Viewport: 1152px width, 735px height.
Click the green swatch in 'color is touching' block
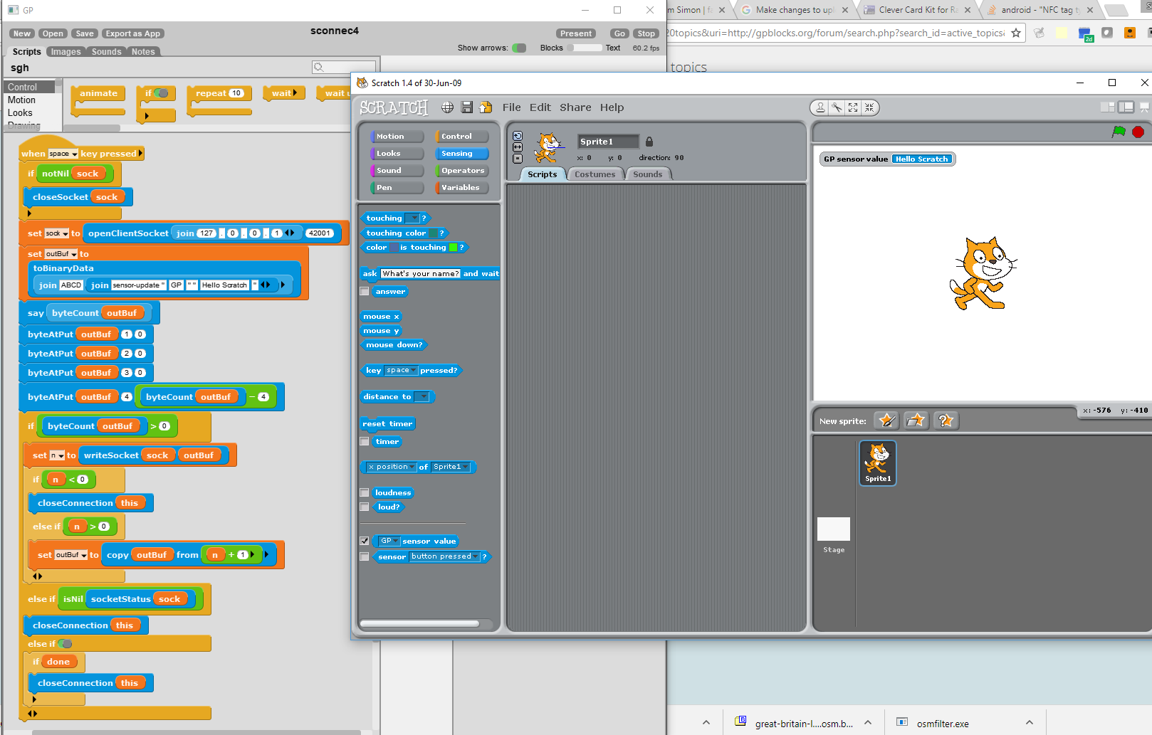(453, 248)
